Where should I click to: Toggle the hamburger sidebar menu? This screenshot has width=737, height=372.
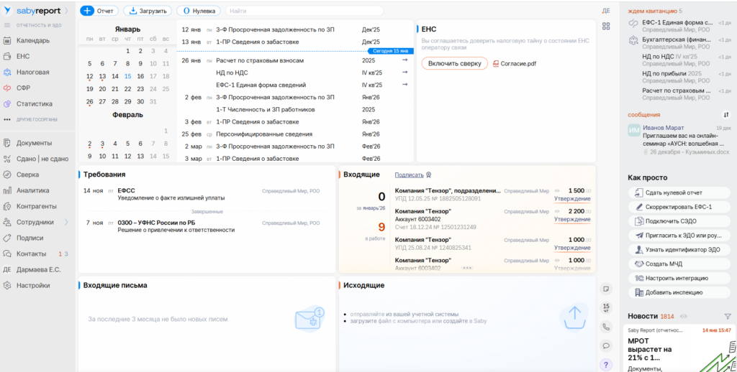point(7,25)
